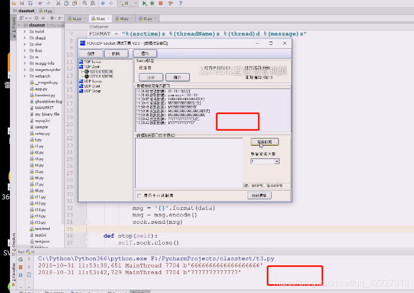Open the repeat send count combo box
414x293 pixels.
265,161
